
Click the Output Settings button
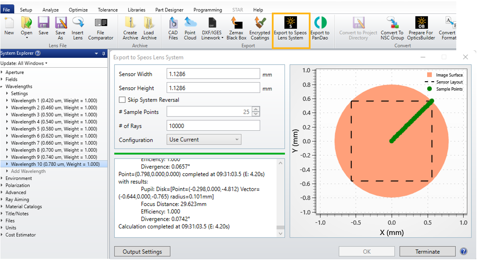click(x=142, y=251)
